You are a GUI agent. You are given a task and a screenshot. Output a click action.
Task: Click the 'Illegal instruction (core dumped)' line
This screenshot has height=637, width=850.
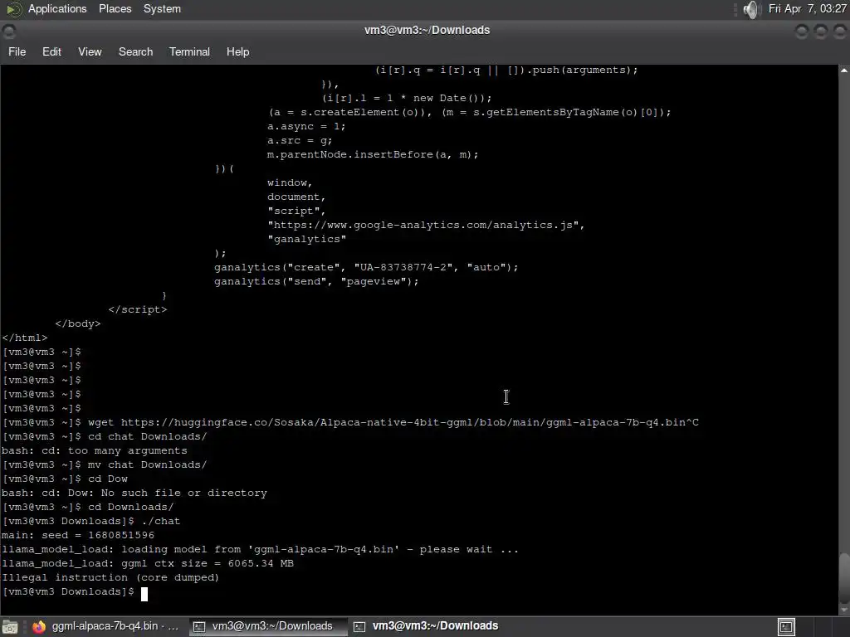110,577
